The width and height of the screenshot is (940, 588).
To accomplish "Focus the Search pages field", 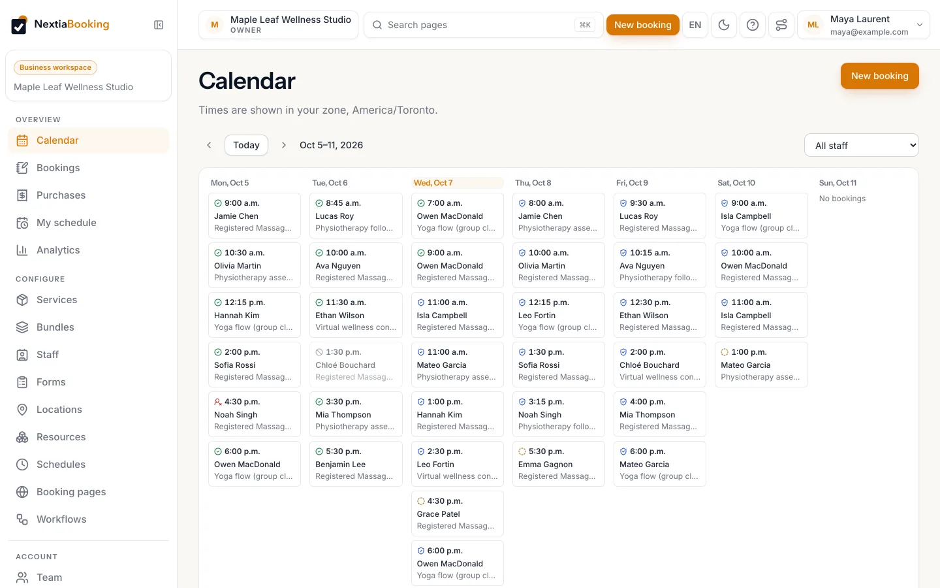I will point(484,25).
